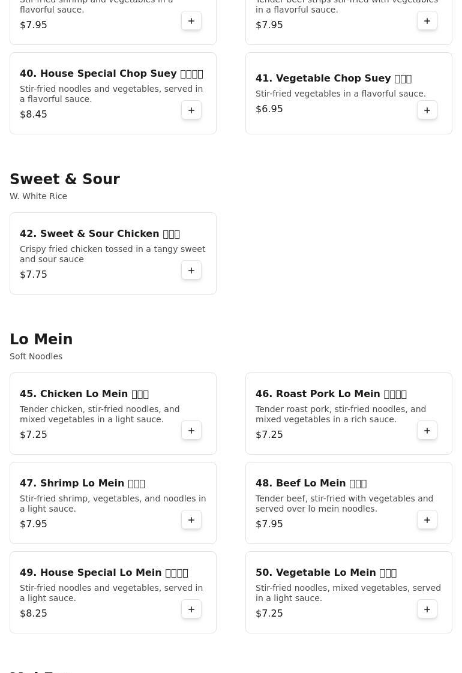
Task: Add House Special Chop Suey to order
Action: [x=191, y=110]
